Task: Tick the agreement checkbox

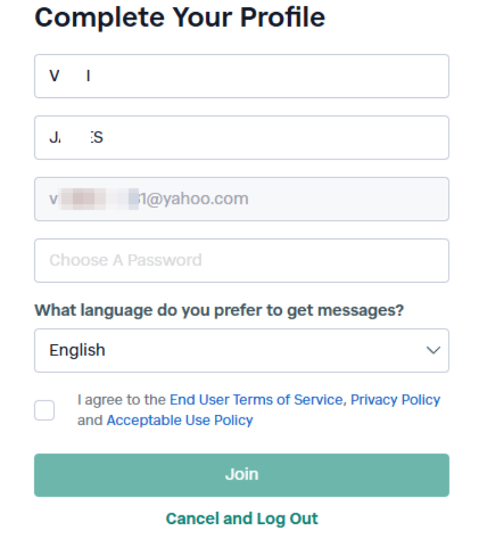Action: coord(44,410)
